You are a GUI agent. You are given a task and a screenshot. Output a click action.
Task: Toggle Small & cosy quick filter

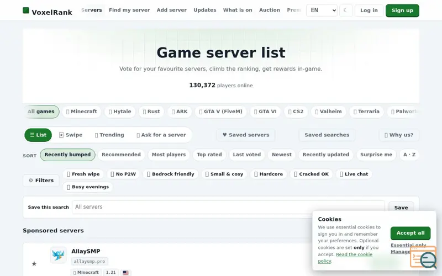click(x=224, y=174)
